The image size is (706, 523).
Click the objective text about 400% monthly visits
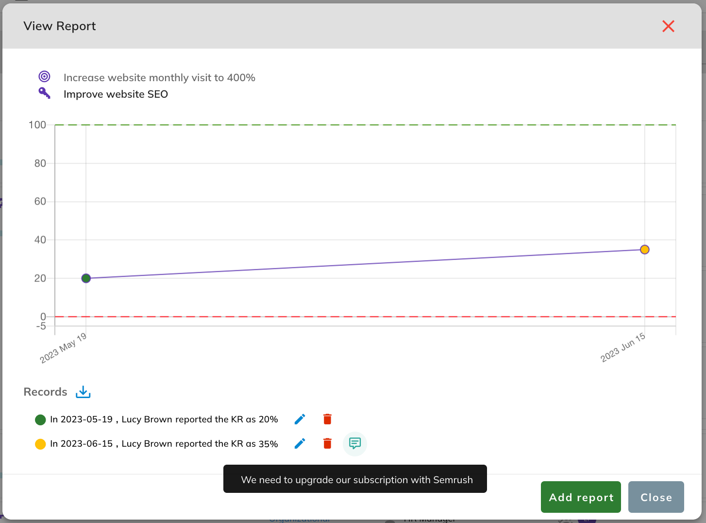tap(159, 77)
